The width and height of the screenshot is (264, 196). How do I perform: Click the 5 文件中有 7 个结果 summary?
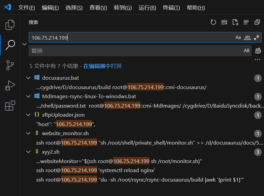tap(54, 66)
